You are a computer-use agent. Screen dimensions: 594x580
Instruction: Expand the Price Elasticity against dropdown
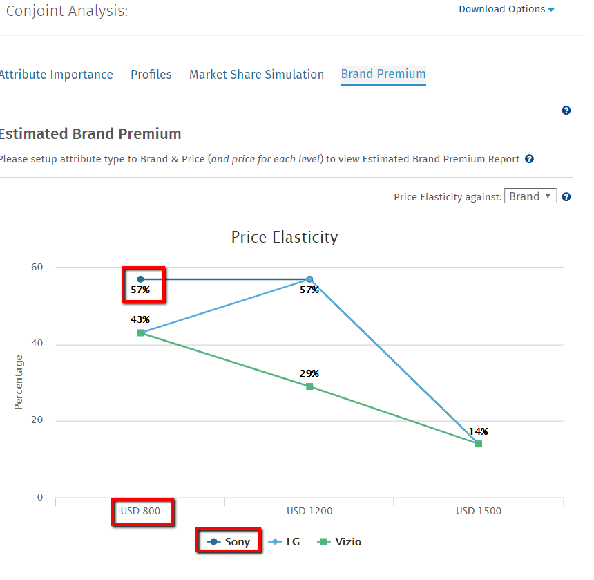[530, 196]
